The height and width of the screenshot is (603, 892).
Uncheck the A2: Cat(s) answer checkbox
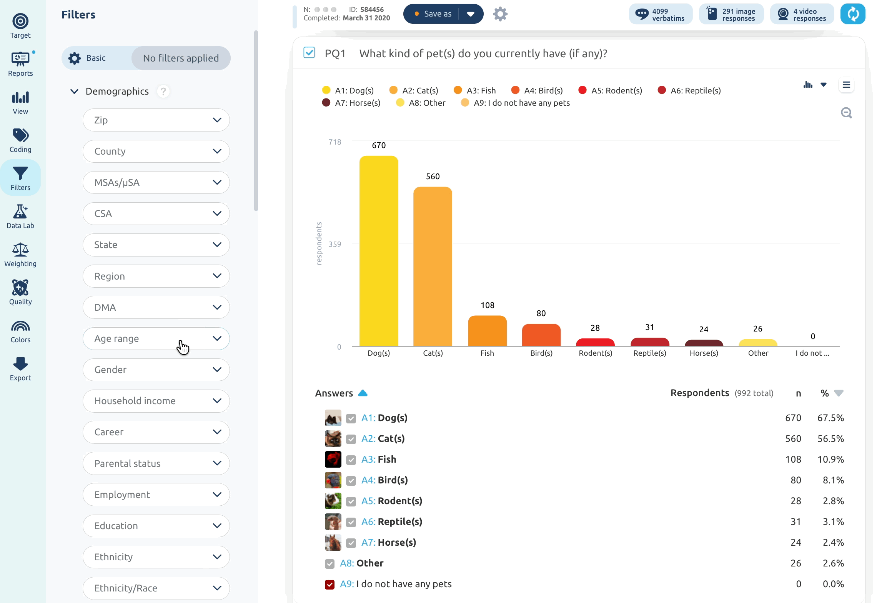coord(351,439)
